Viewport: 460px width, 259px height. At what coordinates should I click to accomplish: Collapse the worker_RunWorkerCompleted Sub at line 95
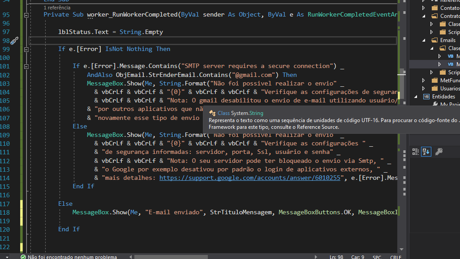point(26,15)
